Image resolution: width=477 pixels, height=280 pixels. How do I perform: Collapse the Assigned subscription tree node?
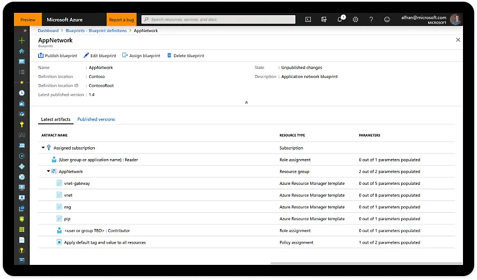(x=43, y=148)
